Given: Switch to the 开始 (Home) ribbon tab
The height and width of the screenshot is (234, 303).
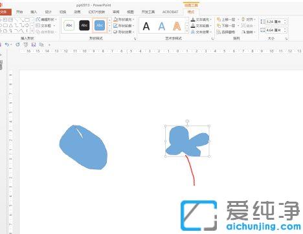Looking at the screenshot, I should point(19,12).
